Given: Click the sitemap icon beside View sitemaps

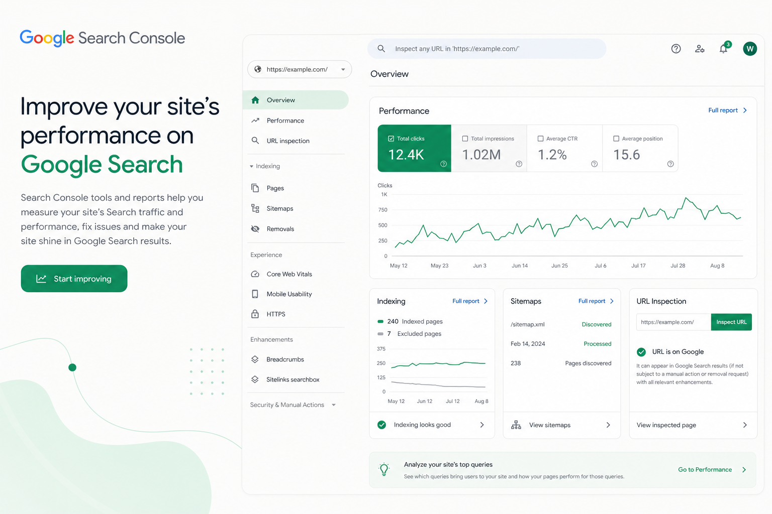Looking at the screenshot, I should pos(516,425).
